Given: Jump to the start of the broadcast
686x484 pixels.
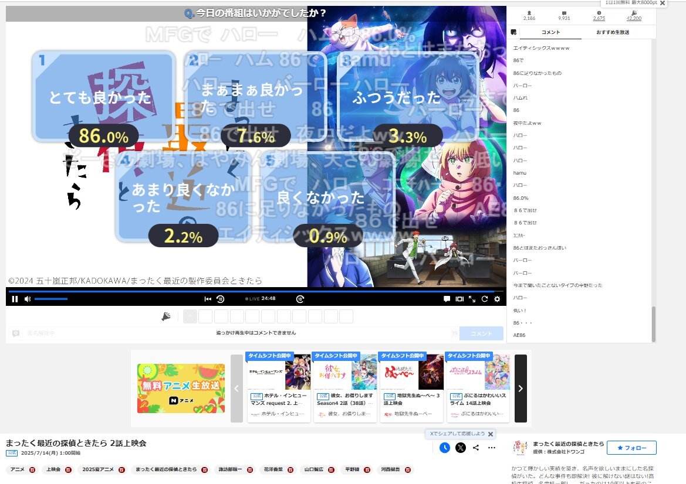Looking at the screenshot, I should click(x=207, y=299).
